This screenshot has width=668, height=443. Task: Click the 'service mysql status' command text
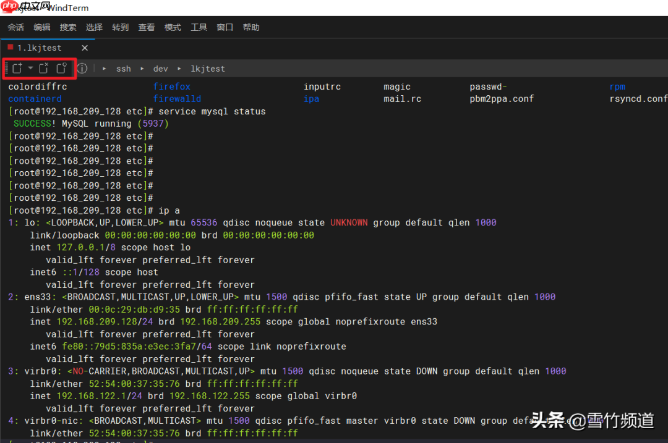point(212,111)
